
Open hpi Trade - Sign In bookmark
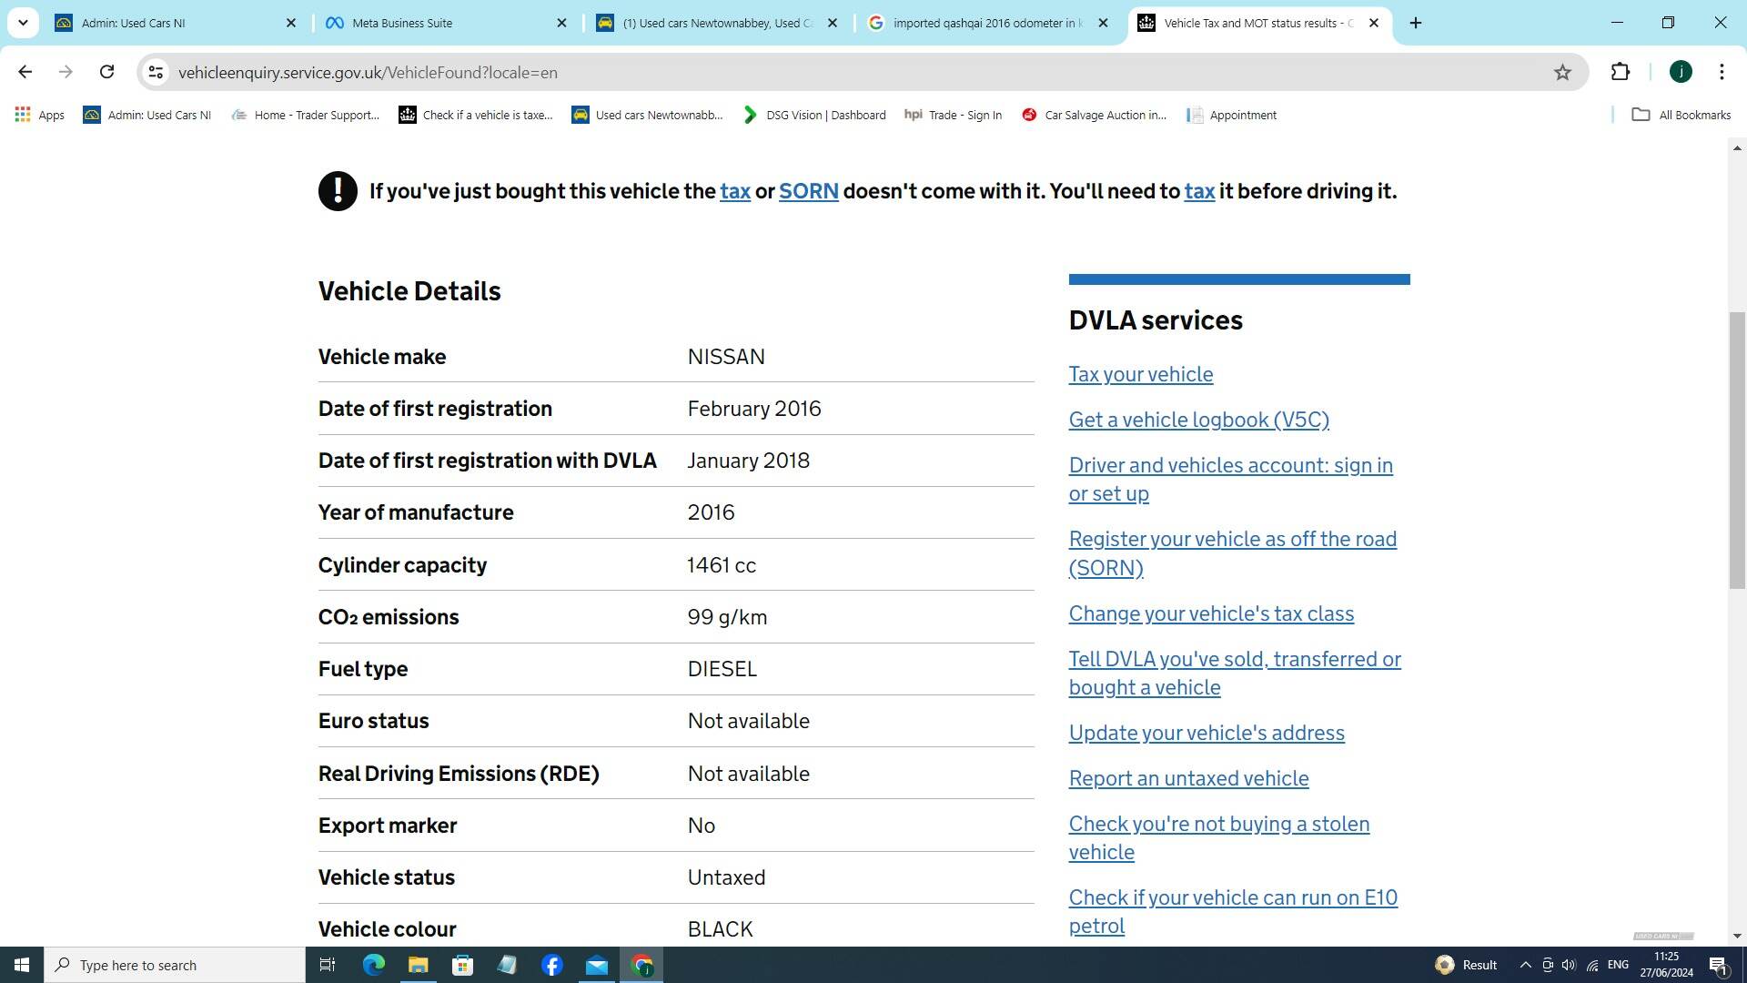pos(953,115)
